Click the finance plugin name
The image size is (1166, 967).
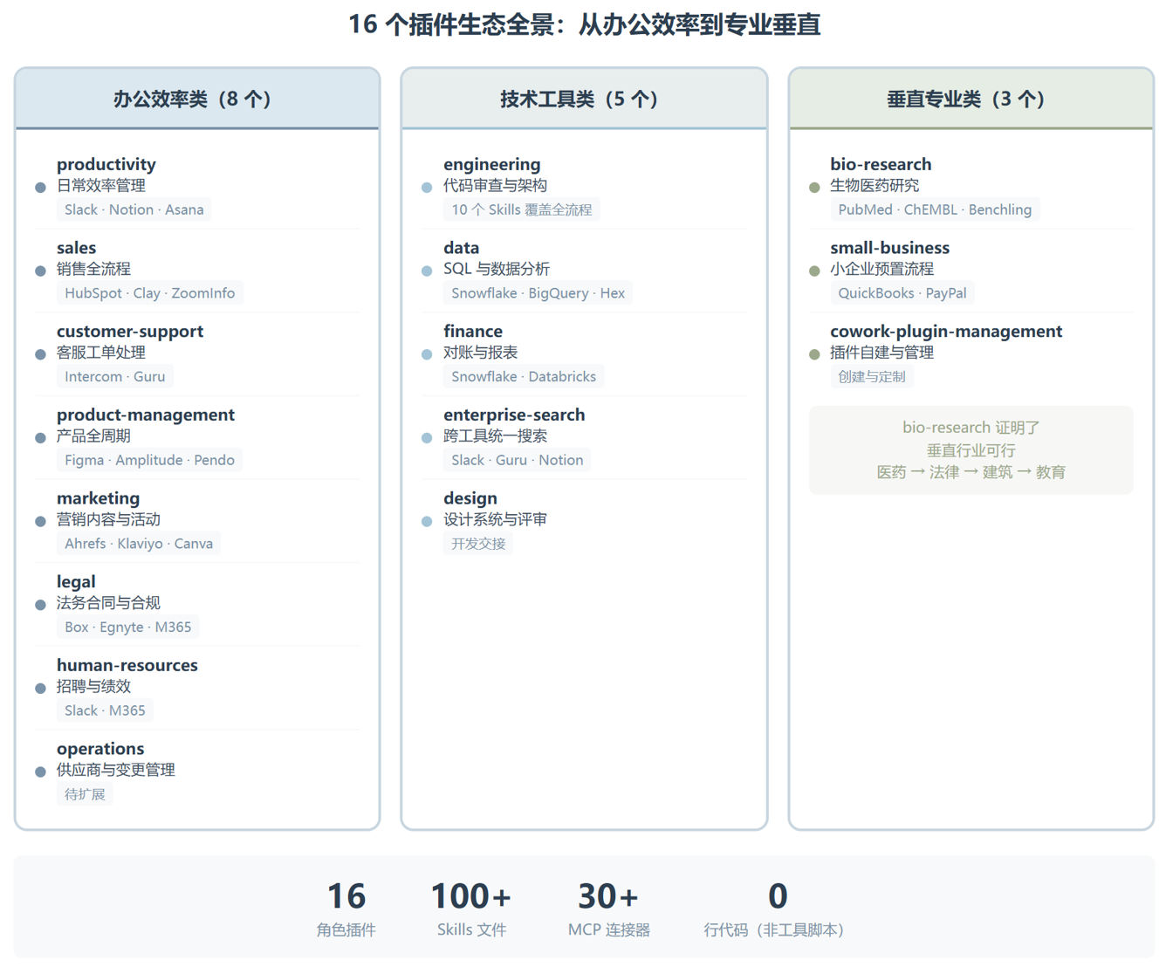[x=473, y=332]
